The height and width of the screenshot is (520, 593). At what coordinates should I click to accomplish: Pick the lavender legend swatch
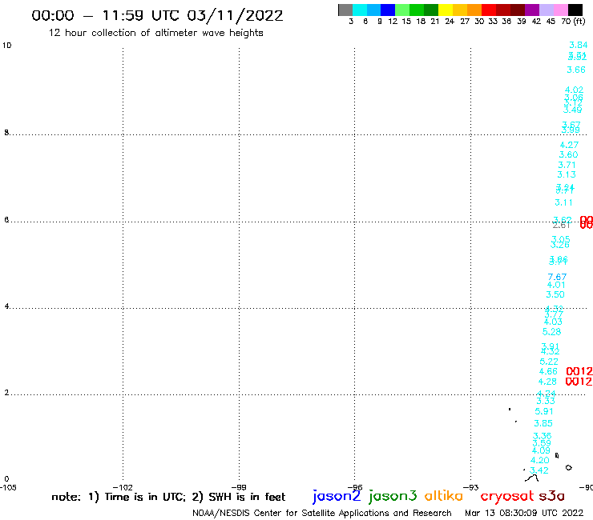tap(546, 10)
